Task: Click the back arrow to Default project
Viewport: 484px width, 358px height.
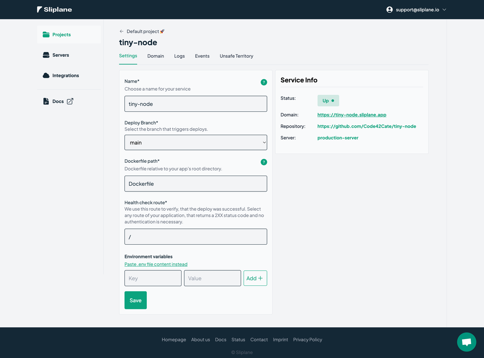Action: 121,31
